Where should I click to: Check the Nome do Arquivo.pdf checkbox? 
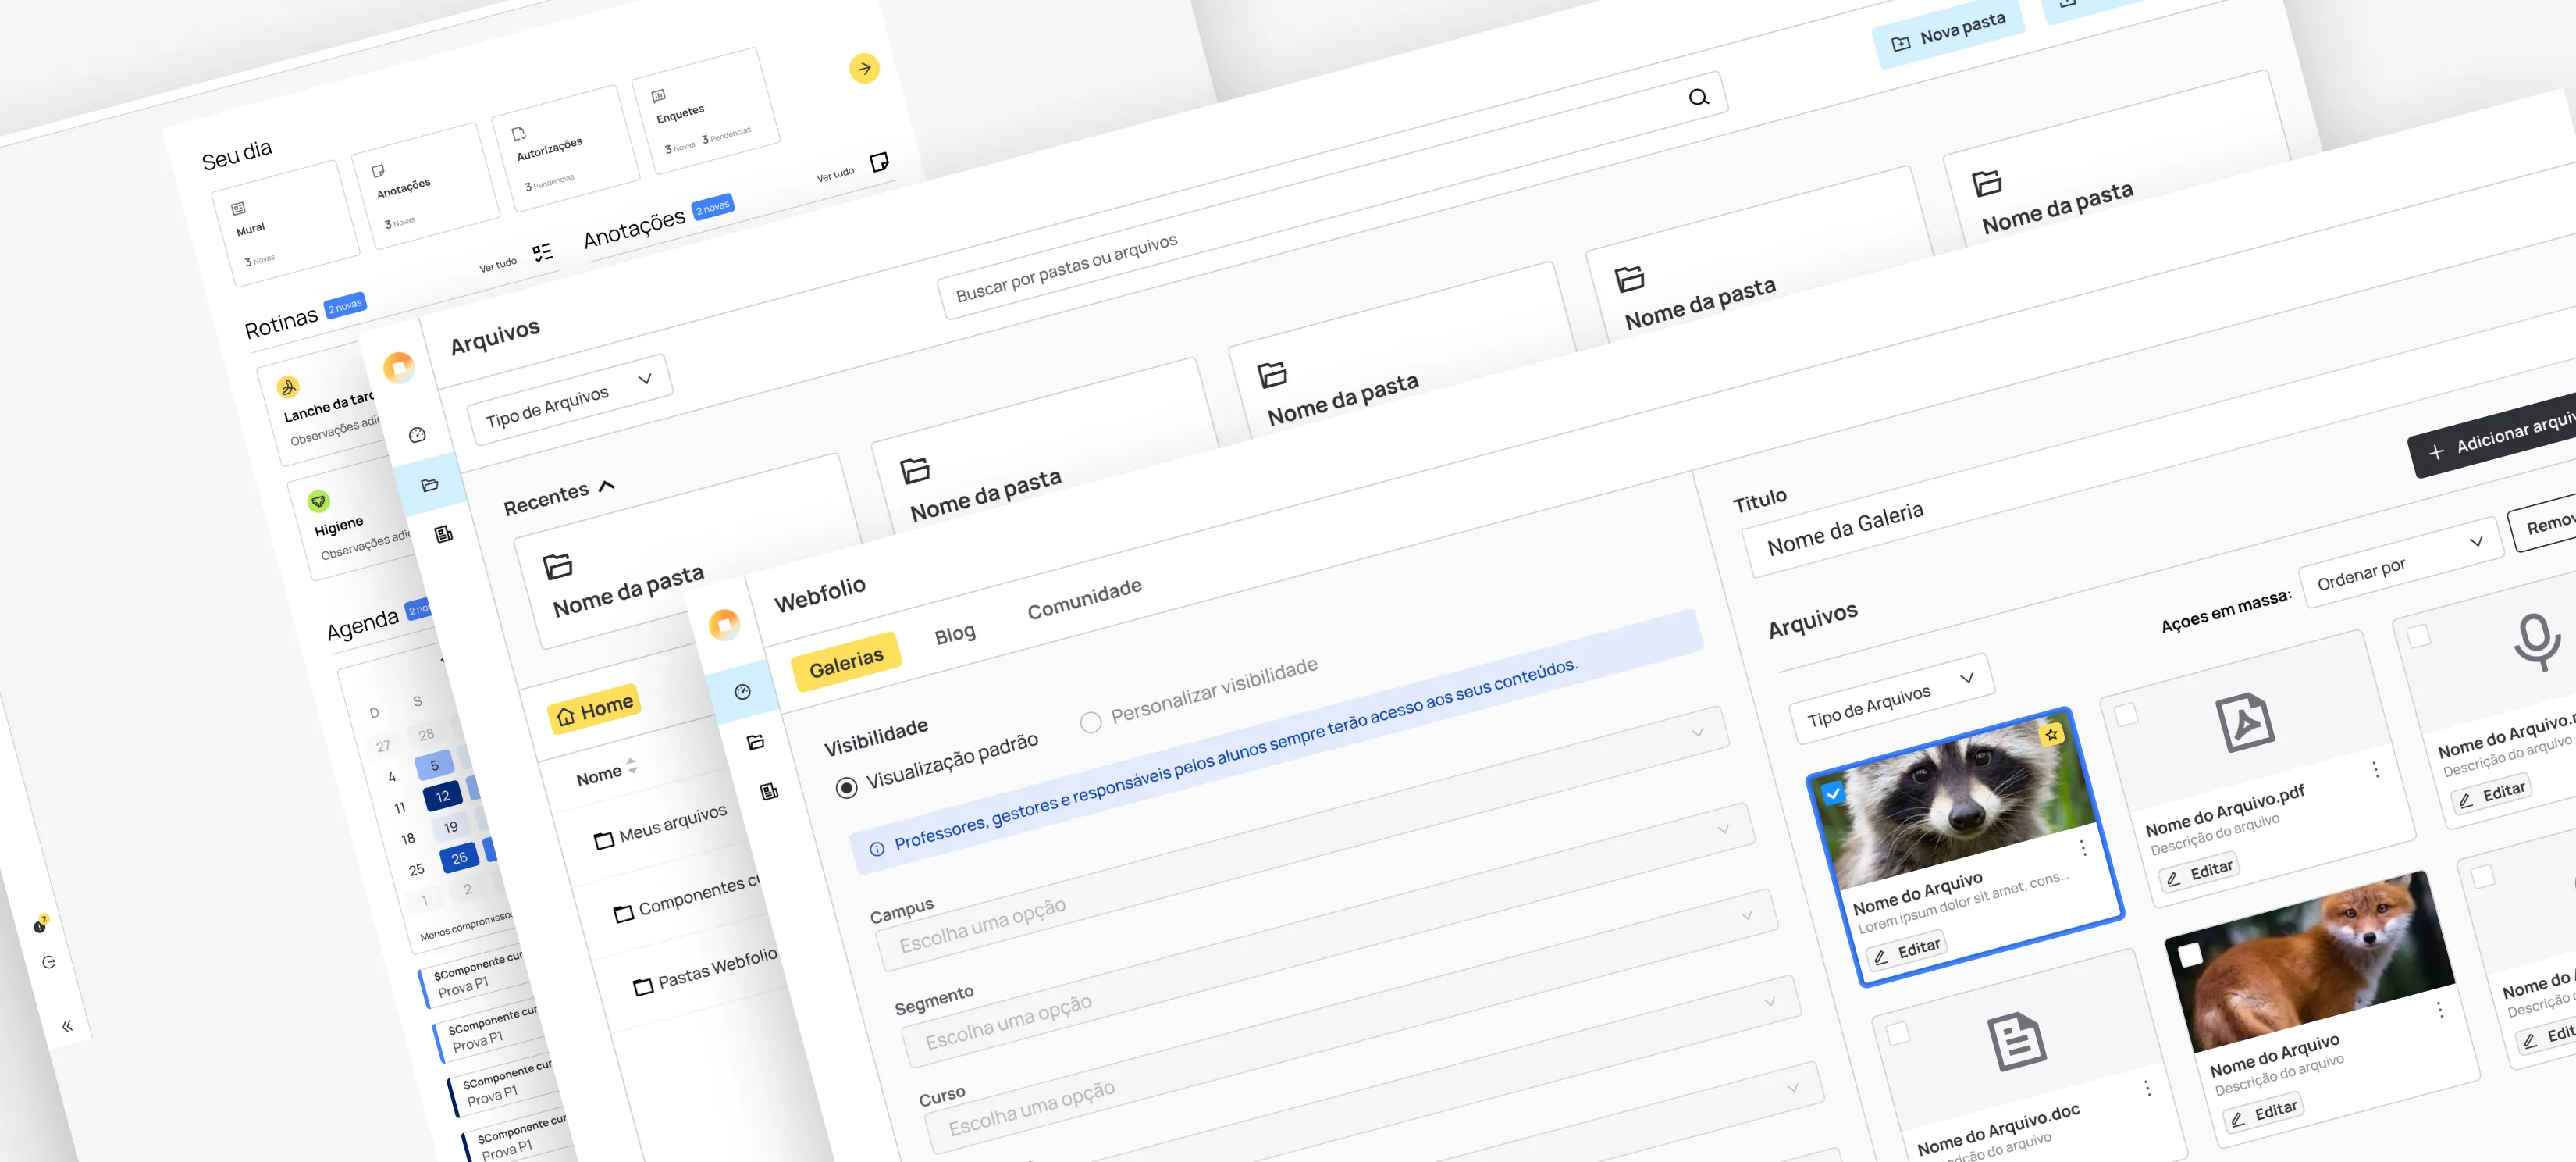(2126, 714)
